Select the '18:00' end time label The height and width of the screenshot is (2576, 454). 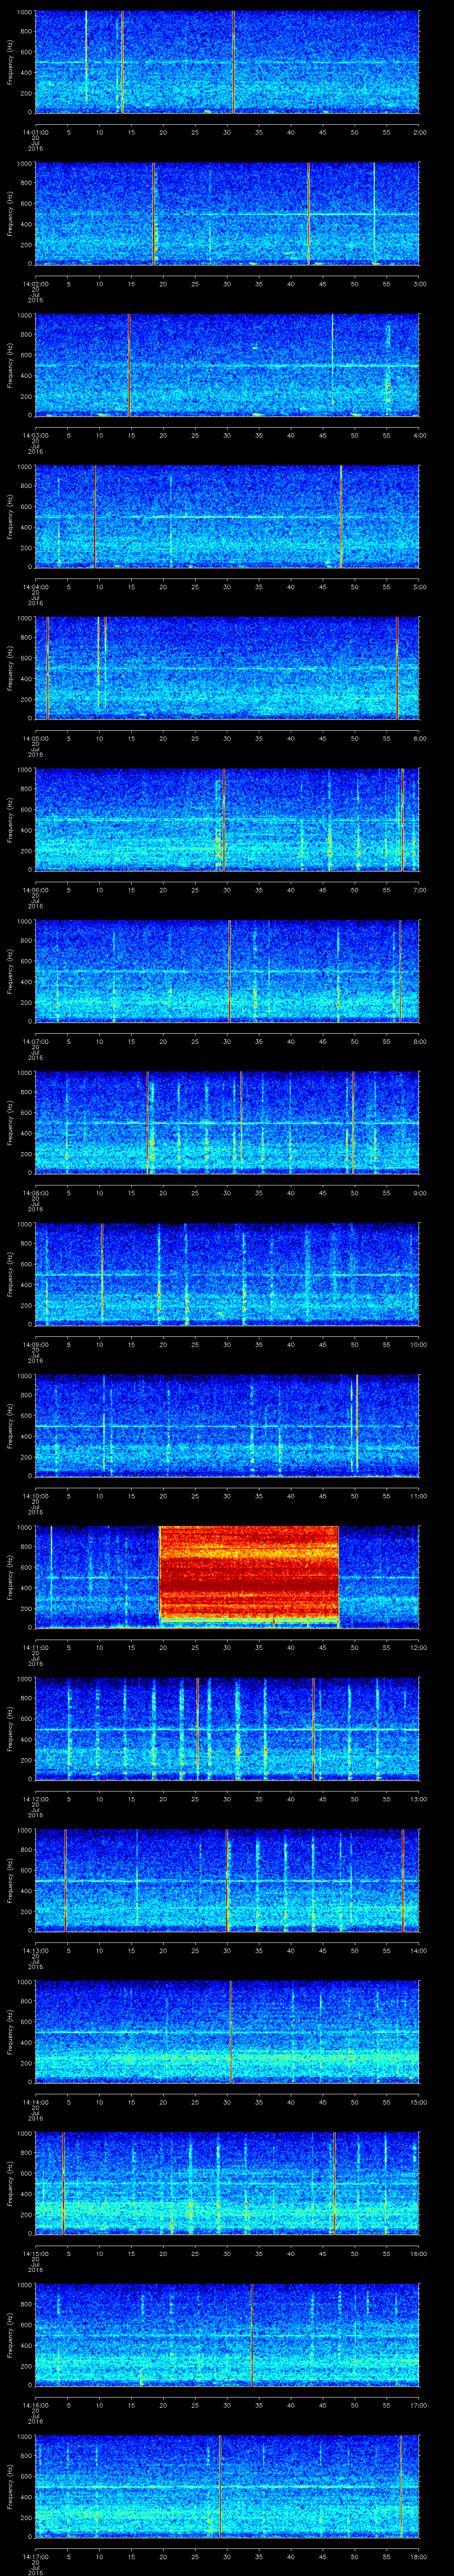click(418, 2557)
